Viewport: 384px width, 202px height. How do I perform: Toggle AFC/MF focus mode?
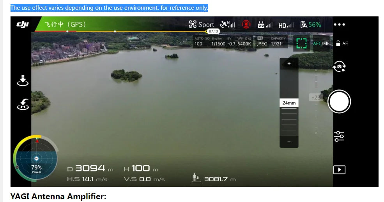(322, 44)
